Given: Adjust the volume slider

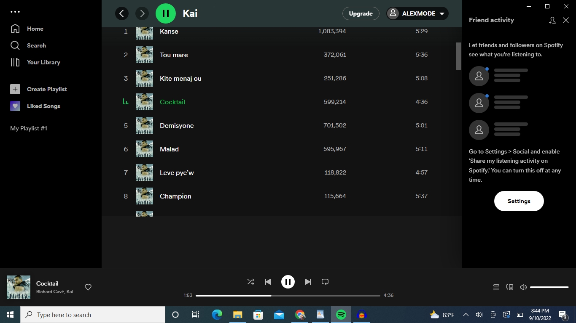Looking at the screenshot, I should 549,287.
